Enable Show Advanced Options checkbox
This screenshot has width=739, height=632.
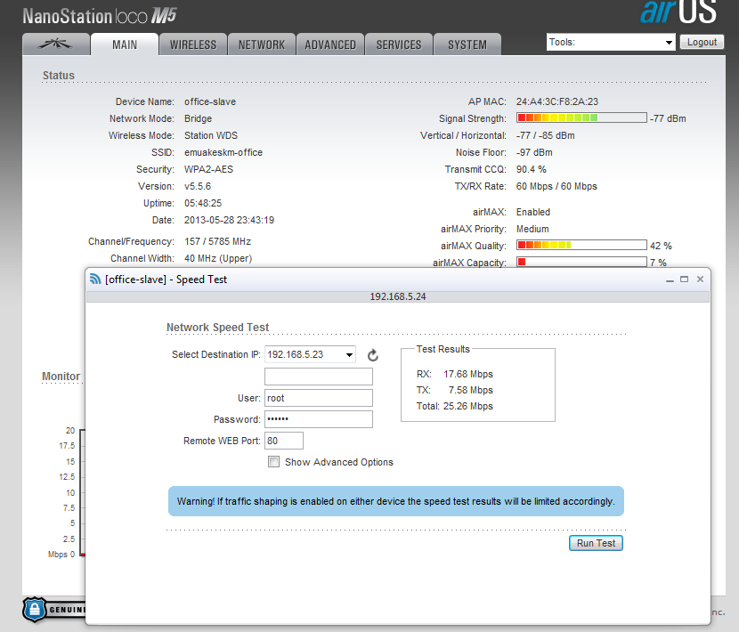click(274, 462)
